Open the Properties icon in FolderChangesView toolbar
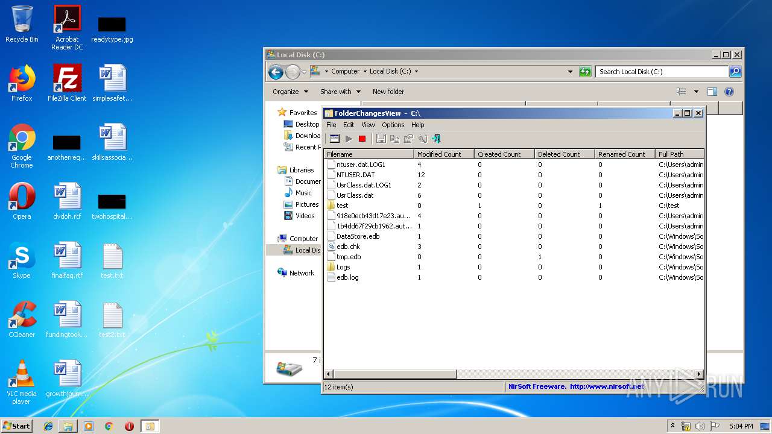 408,139
